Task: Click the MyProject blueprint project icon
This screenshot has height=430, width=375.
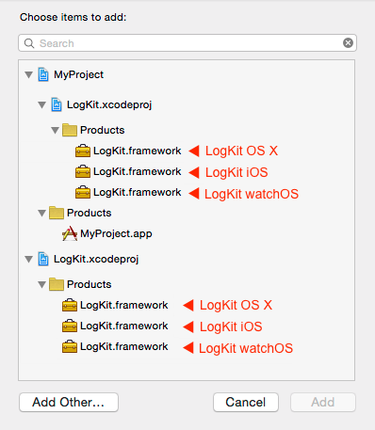Action: tap(43, 74)
